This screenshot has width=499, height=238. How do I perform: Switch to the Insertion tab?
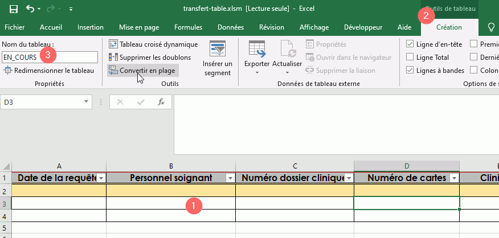click(x=91, y=27)
